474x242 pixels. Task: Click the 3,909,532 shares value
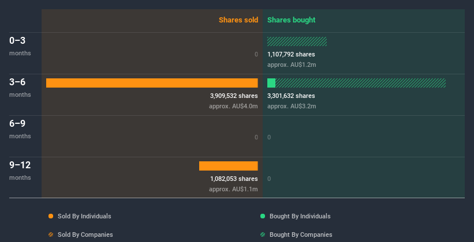tap(234, 96)
